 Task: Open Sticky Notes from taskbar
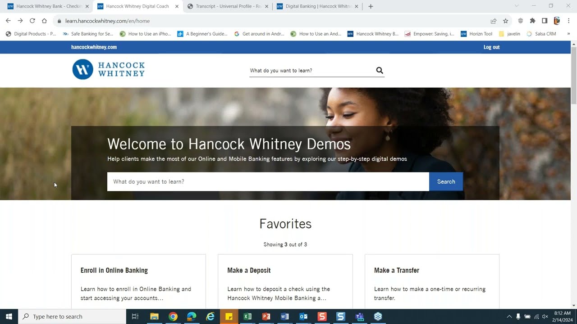(x=229, y=316)
